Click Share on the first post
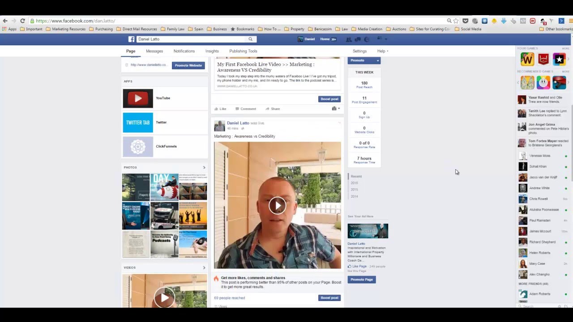Screen dimensions: 573x322 coord(273,109)
